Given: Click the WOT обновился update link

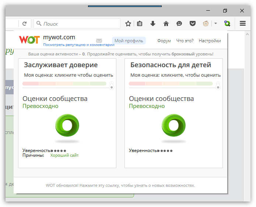Looking at the screenshot, I should point(120,185).
